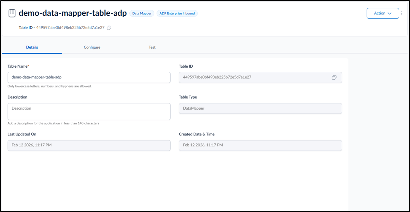Select the Table ID value under the title
The height and width of the screenshot is (212, 410).
pyautogui.click(x=70, y=28)
